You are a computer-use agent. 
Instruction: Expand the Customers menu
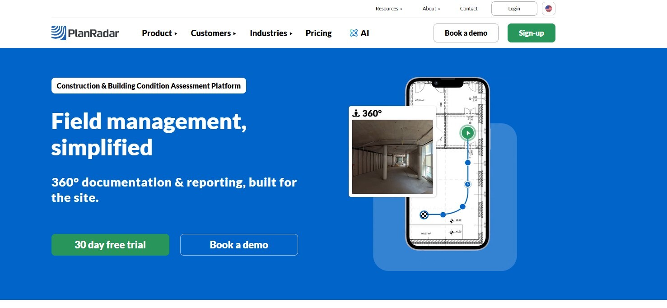(x=213, y=33)
